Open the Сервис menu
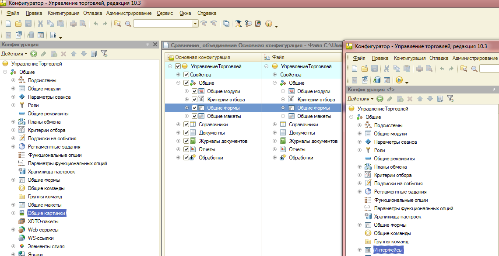Viewport: 499px width, 256px height. 165,13
